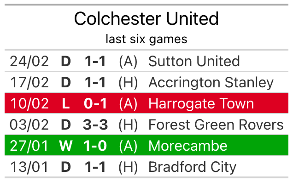This screenshot has height=182, width=293.
Task: Open the Sutton United fixture row
Action: (x=146, y=61)
